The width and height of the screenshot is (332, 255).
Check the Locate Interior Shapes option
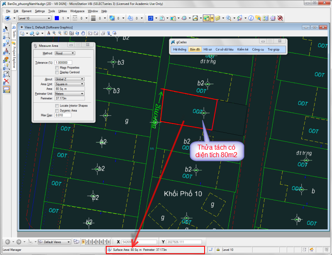coord(56,106)
